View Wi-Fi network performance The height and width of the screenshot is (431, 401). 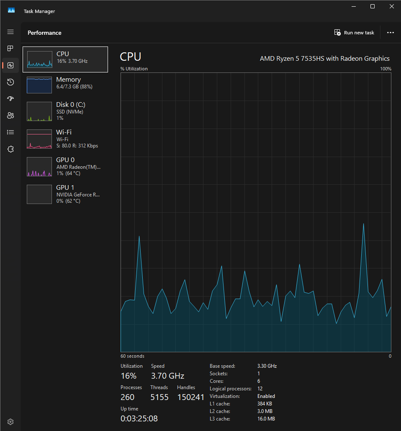pos(65,139)
